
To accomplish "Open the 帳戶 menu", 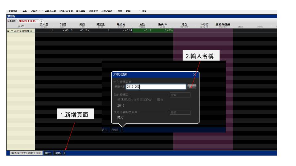I will tap(25, 11).
